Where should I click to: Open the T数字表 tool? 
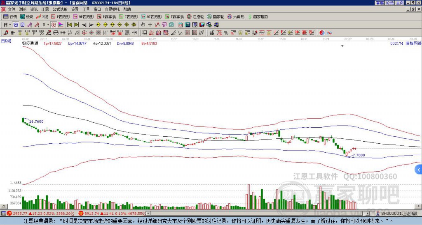click(174, 16)
